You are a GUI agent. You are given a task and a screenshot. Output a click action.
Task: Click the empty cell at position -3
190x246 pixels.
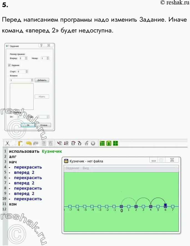[x=99, y=206]
